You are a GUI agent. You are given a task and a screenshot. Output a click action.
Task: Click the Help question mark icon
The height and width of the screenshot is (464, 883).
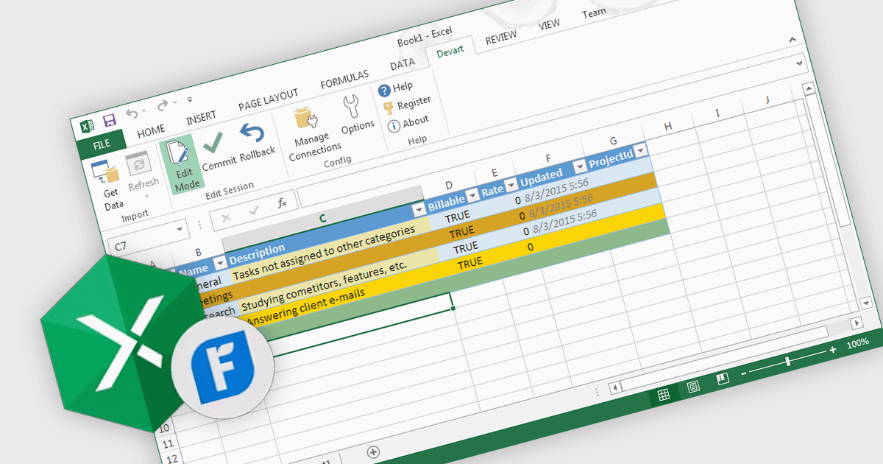point(384,91)
